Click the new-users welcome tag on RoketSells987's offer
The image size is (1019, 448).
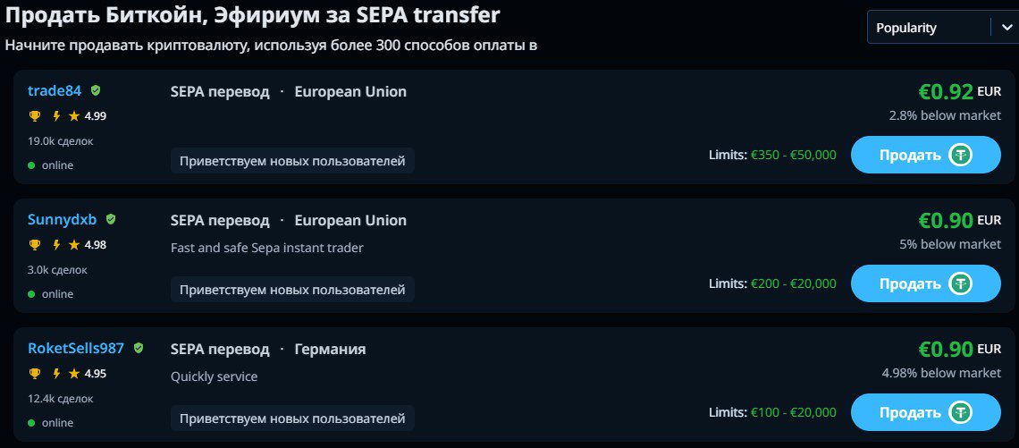click(292, 418)
